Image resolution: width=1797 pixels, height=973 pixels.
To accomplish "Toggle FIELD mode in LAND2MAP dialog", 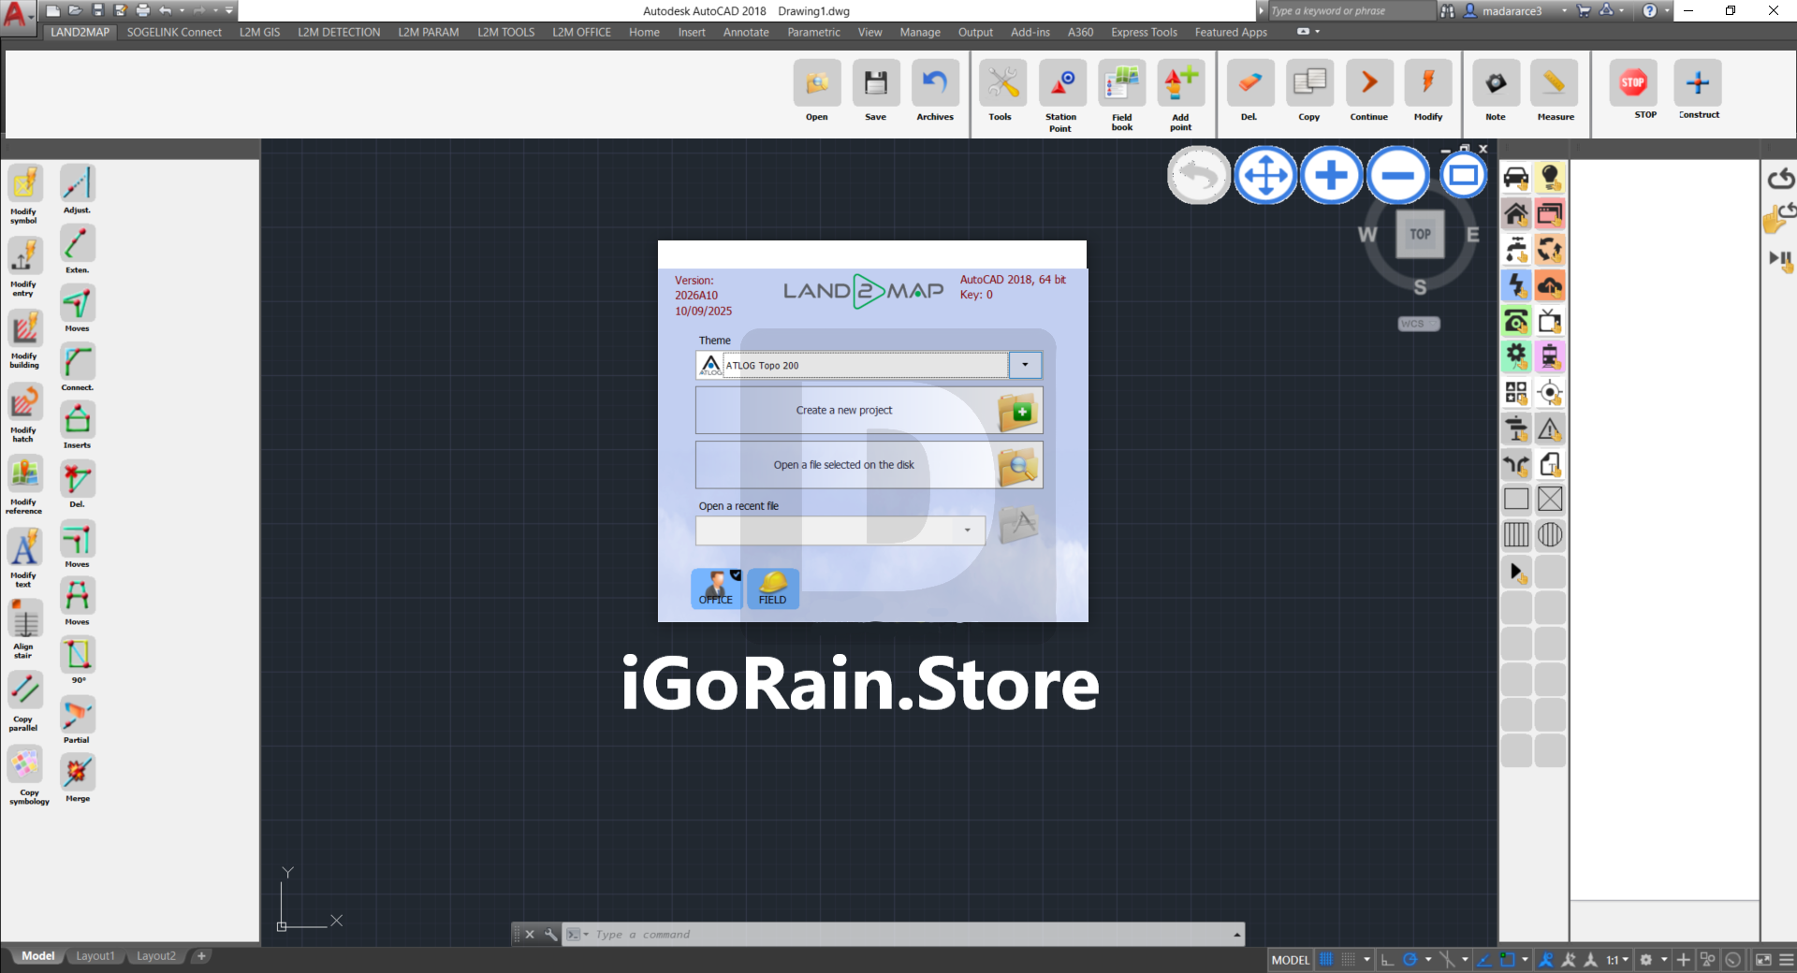I will (x=773, y=588).
